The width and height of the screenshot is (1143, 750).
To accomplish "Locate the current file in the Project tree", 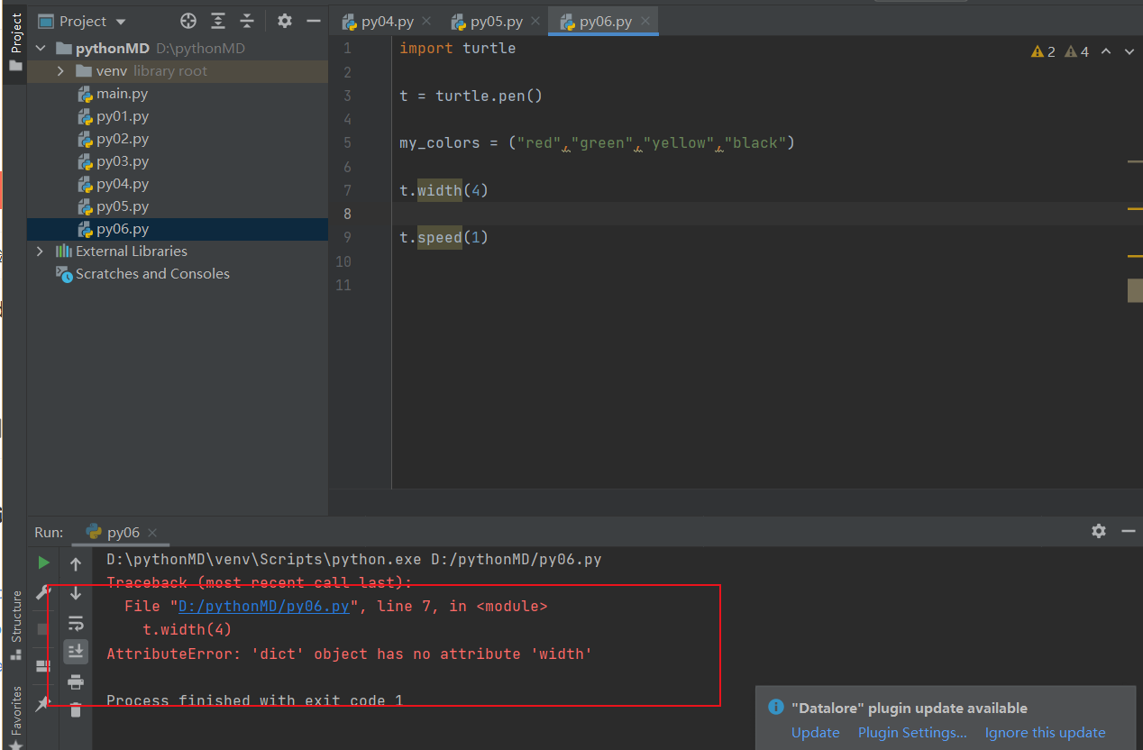I will click(188, 21).
